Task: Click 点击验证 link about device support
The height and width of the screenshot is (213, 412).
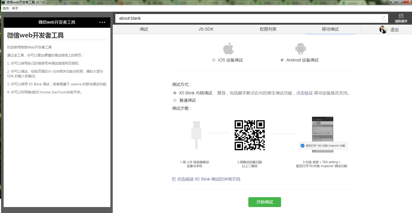Action: [304, 93]
